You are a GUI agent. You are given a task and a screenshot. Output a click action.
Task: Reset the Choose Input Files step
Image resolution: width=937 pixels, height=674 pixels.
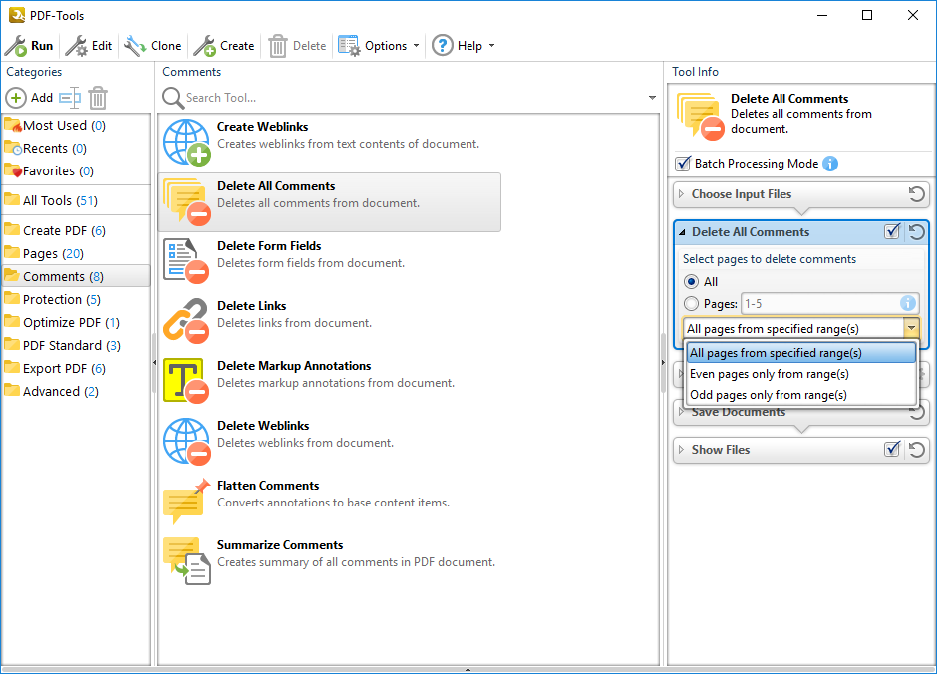point(916,194)
